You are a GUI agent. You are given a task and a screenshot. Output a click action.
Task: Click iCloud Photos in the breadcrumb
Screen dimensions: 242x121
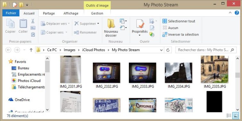[x=94, y=50]
